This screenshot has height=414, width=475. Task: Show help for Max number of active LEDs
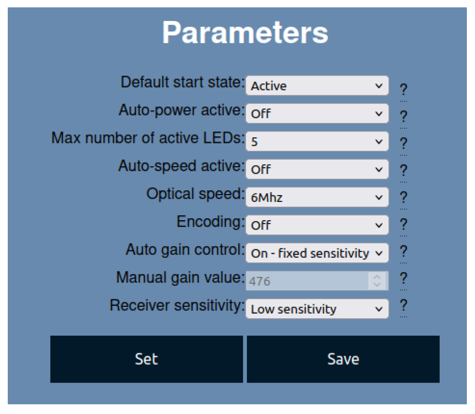tap(404, 143)
